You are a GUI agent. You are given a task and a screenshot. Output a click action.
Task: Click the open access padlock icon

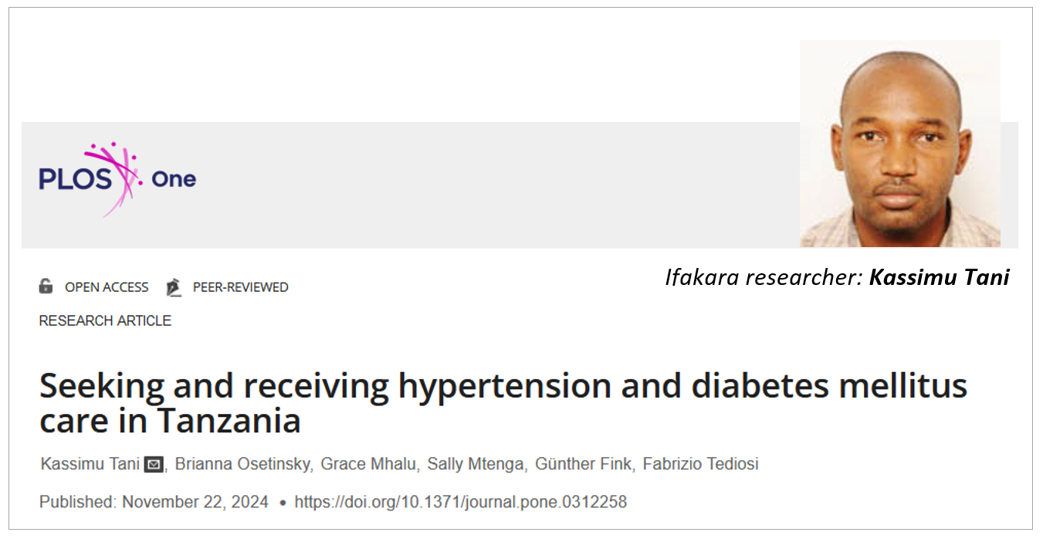[46, 286]
